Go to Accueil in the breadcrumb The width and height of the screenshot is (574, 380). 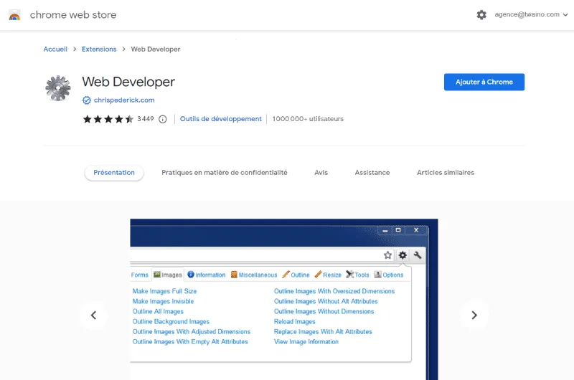[x=55, y=49]
